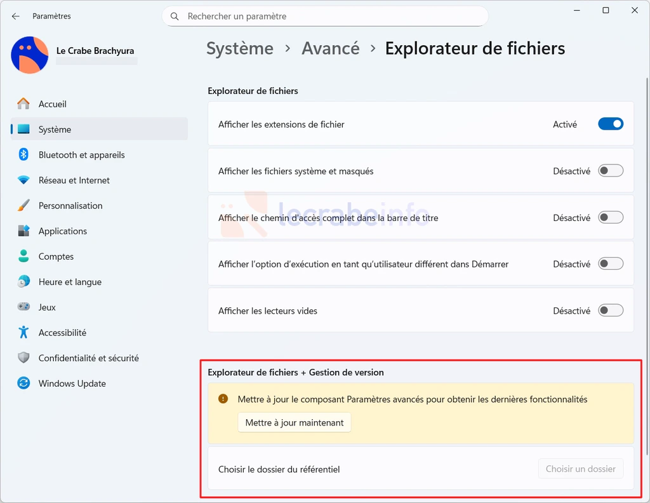Viewport: 650px width, 503px height.
Task: Open Confidentialité et sécurité settings
Action: point(99,358)
